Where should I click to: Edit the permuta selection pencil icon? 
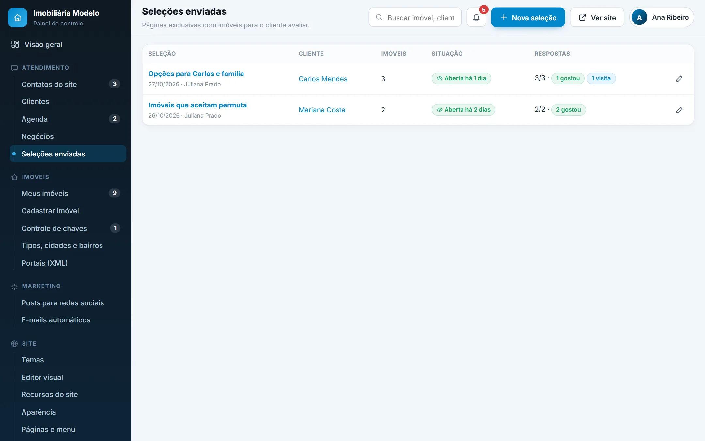(x=679, y=110)
